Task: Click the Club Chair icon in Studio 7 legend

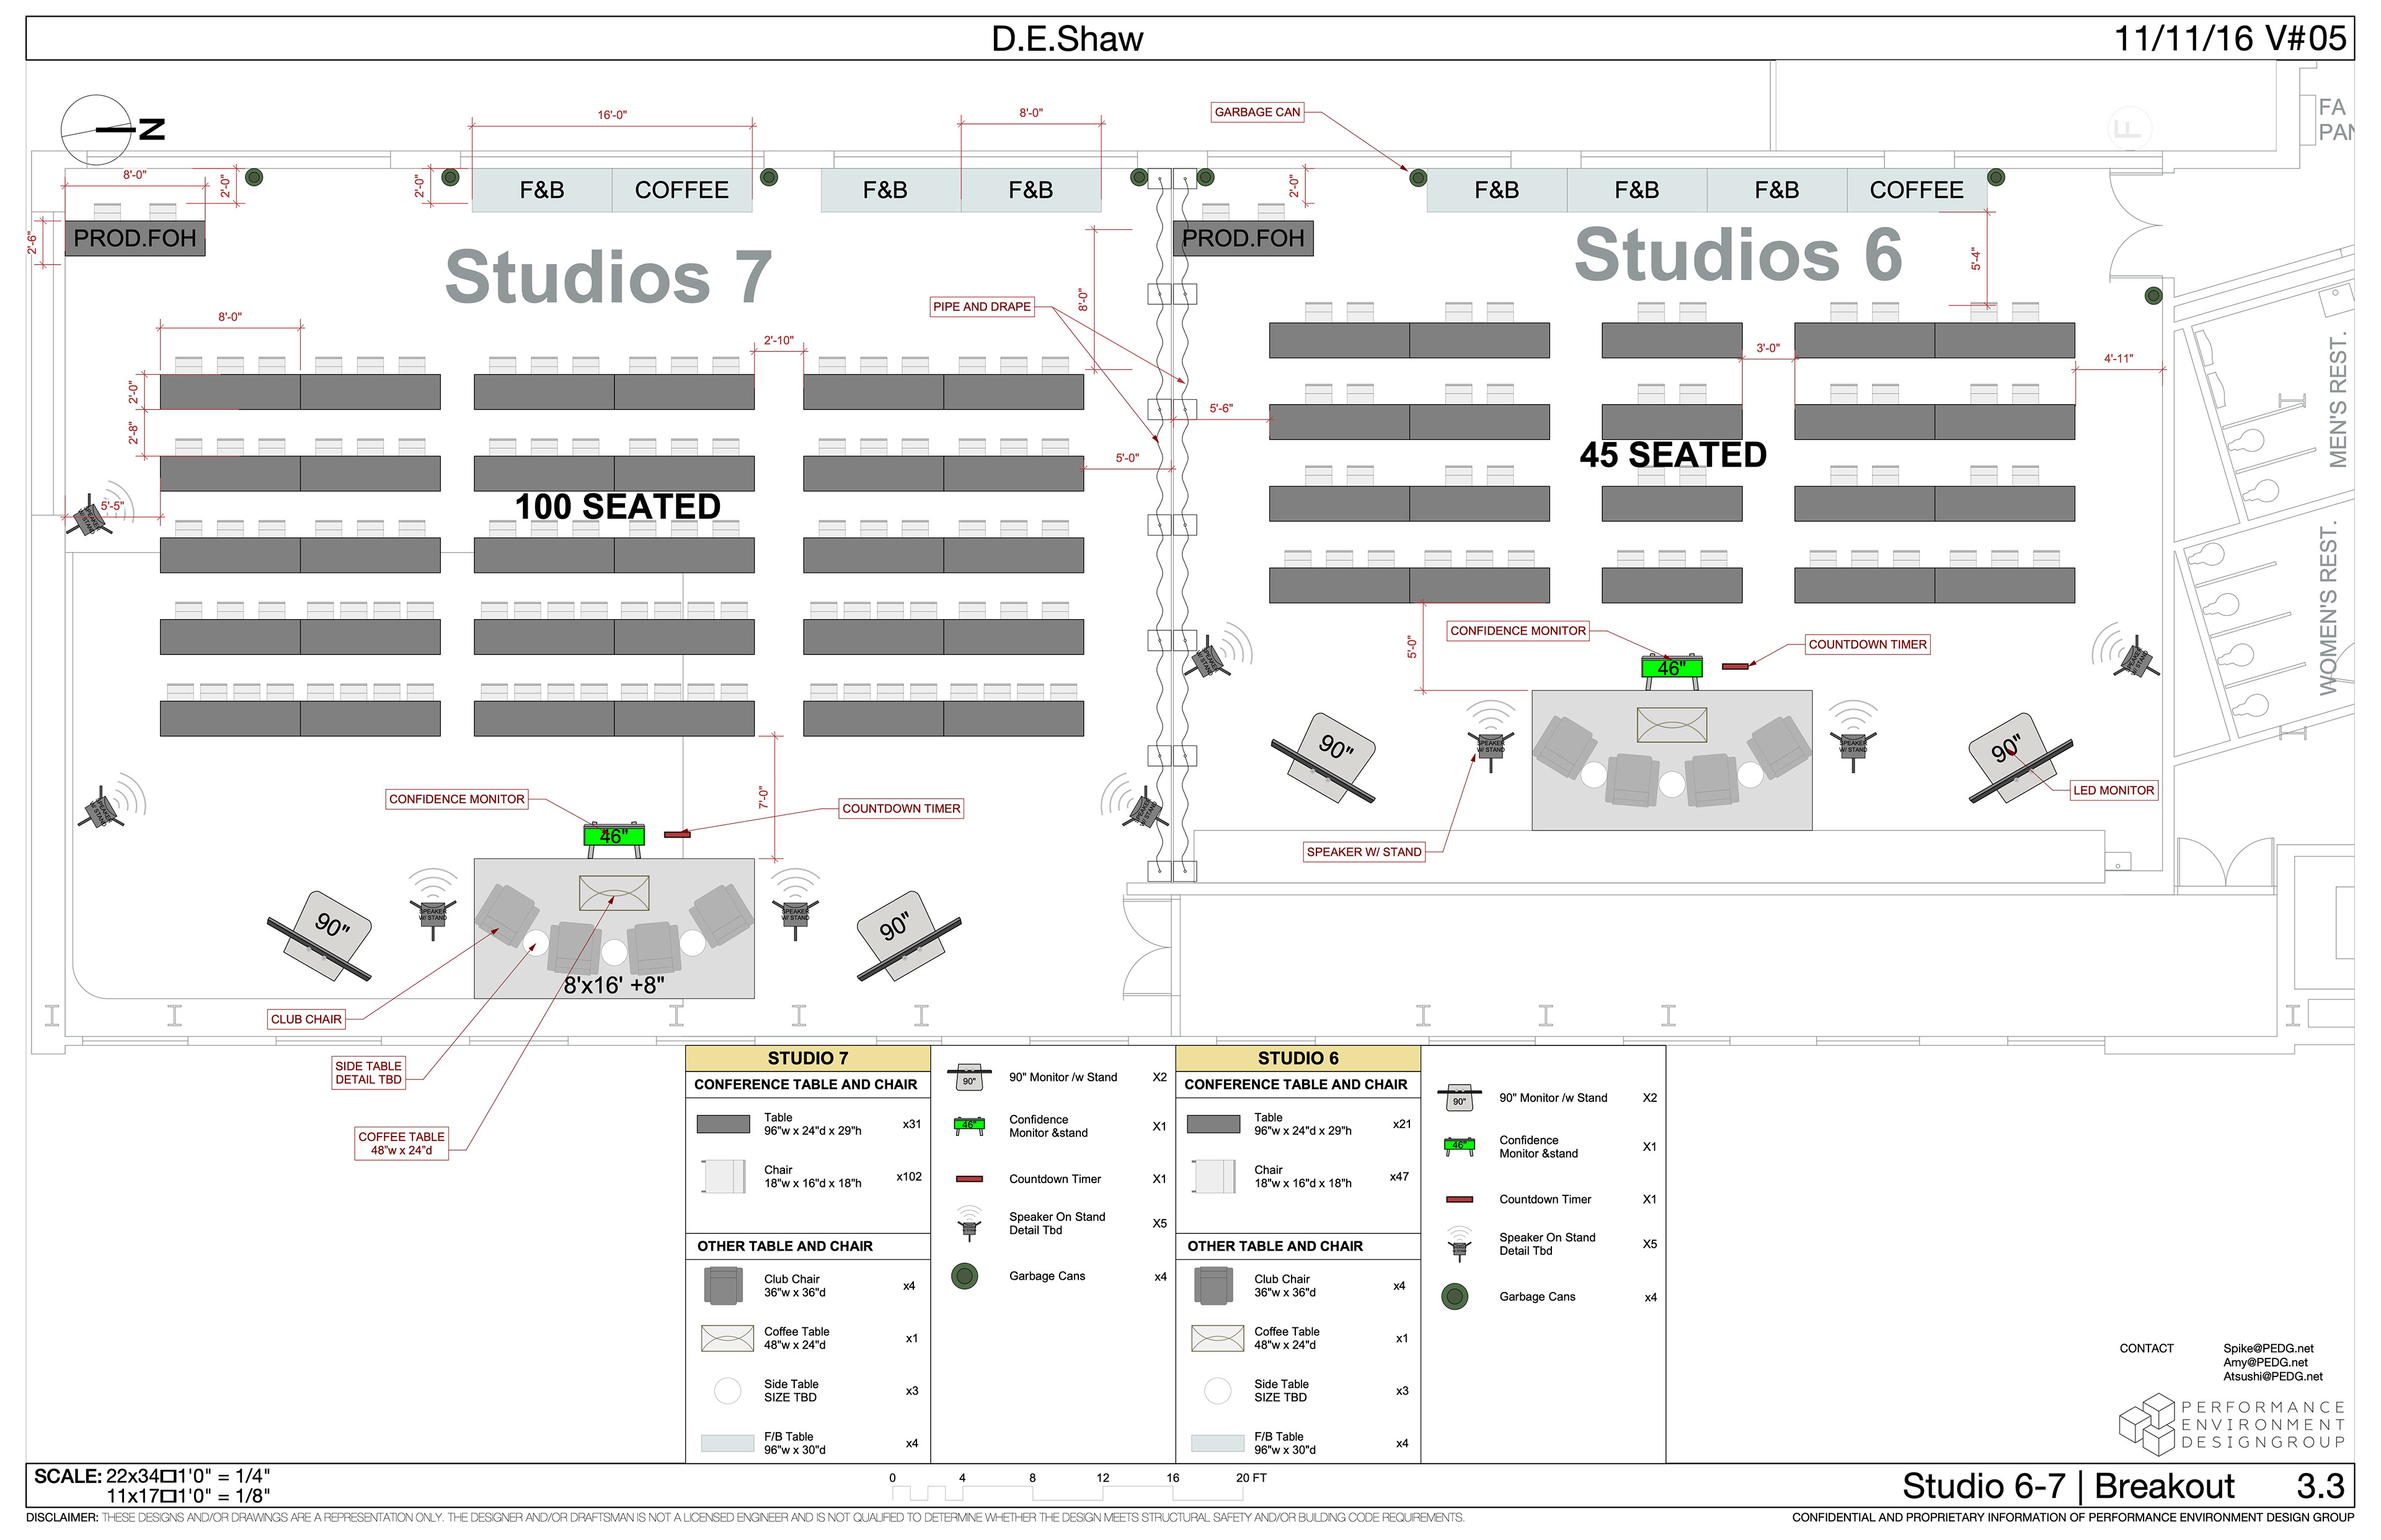Action: (722, 1285)
